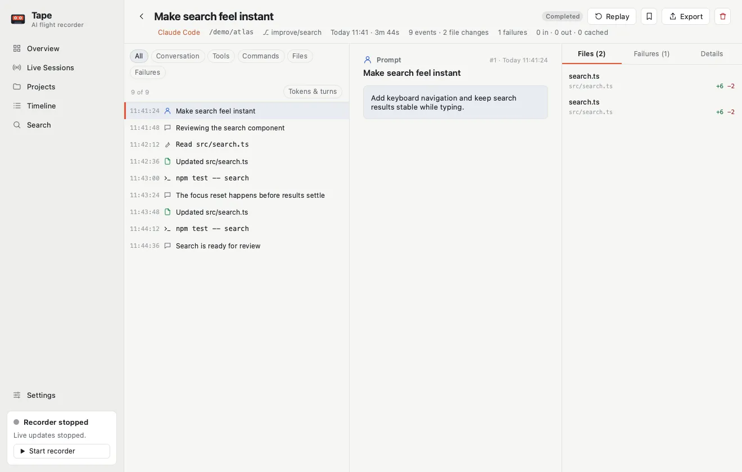
Task: Click the terminal icon on the 11:43:00 npm test row
Action: point(168,178)
